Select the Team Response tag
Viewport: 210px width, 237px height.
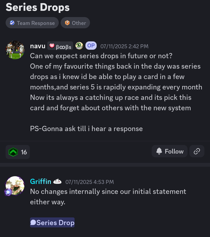[x=32, y=23]
